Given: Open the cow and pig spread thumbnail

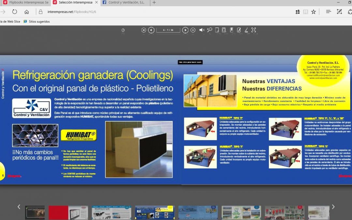Looking at the screenshot, I should 111,213.
